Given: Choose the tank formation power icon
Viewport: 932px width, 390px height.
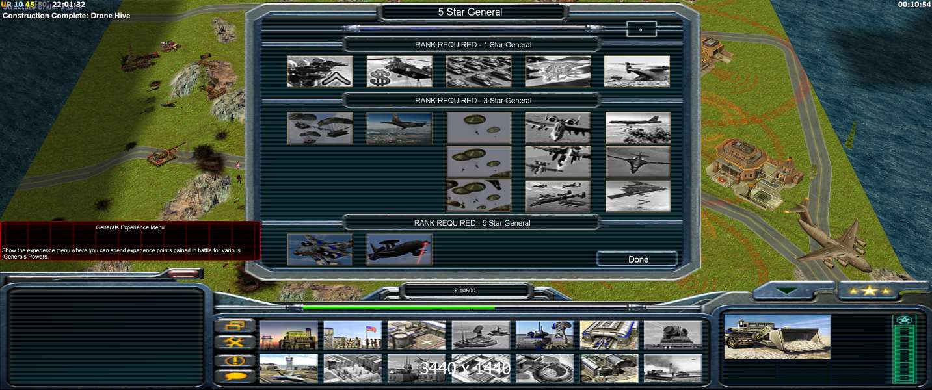Looking at the screenshot, I should coord(479,71).
